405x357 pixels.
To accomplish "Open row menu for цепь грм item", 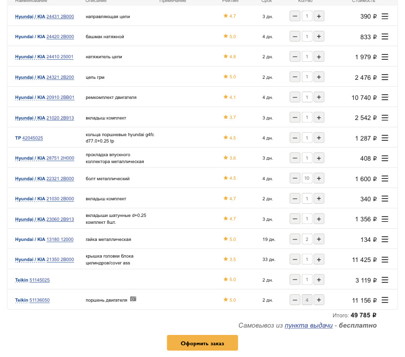I will click(x=384, y=77).
